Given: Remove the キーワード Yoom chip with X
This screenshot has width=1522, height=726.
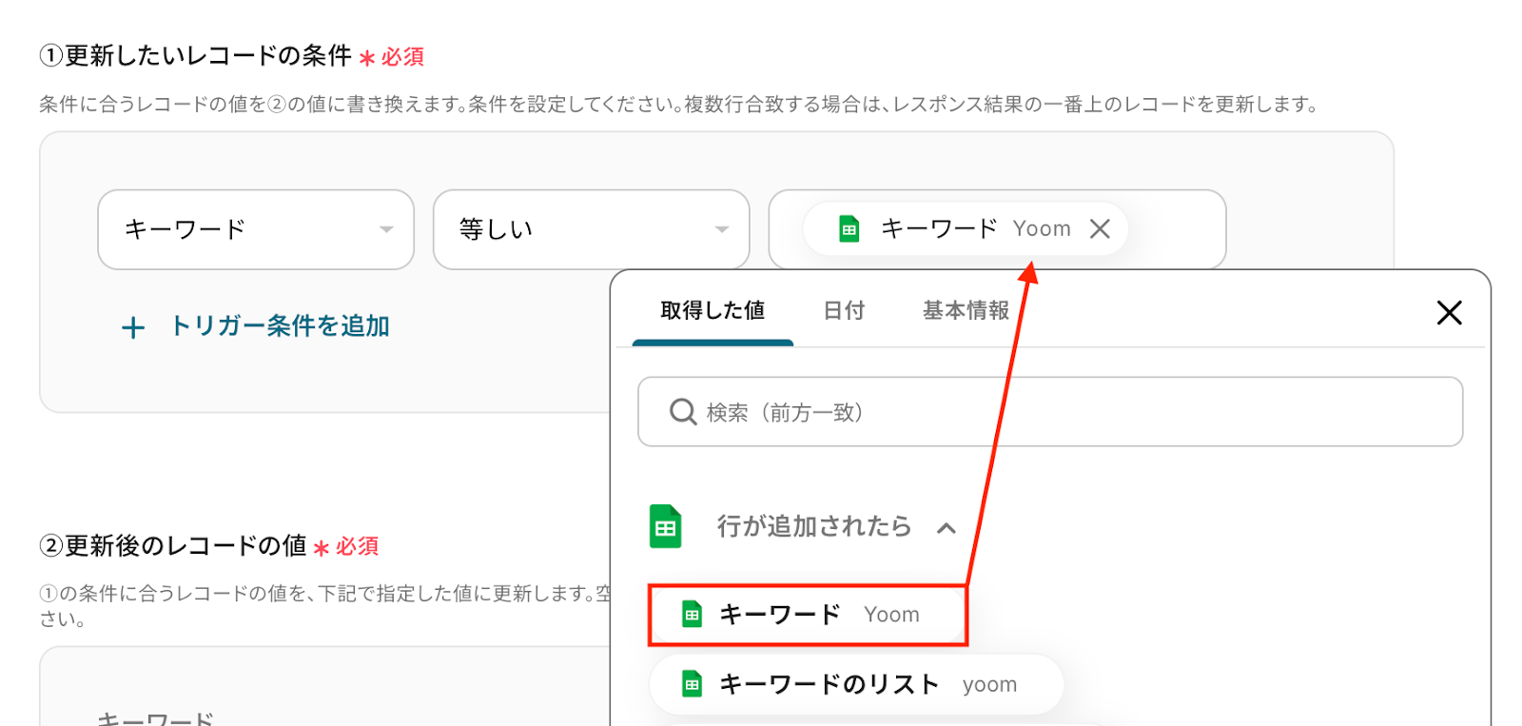Looking at the screenshot, I should coord(1100,229).
